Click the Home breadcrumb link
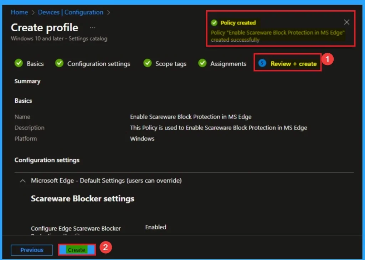 (x=19, y=12)
